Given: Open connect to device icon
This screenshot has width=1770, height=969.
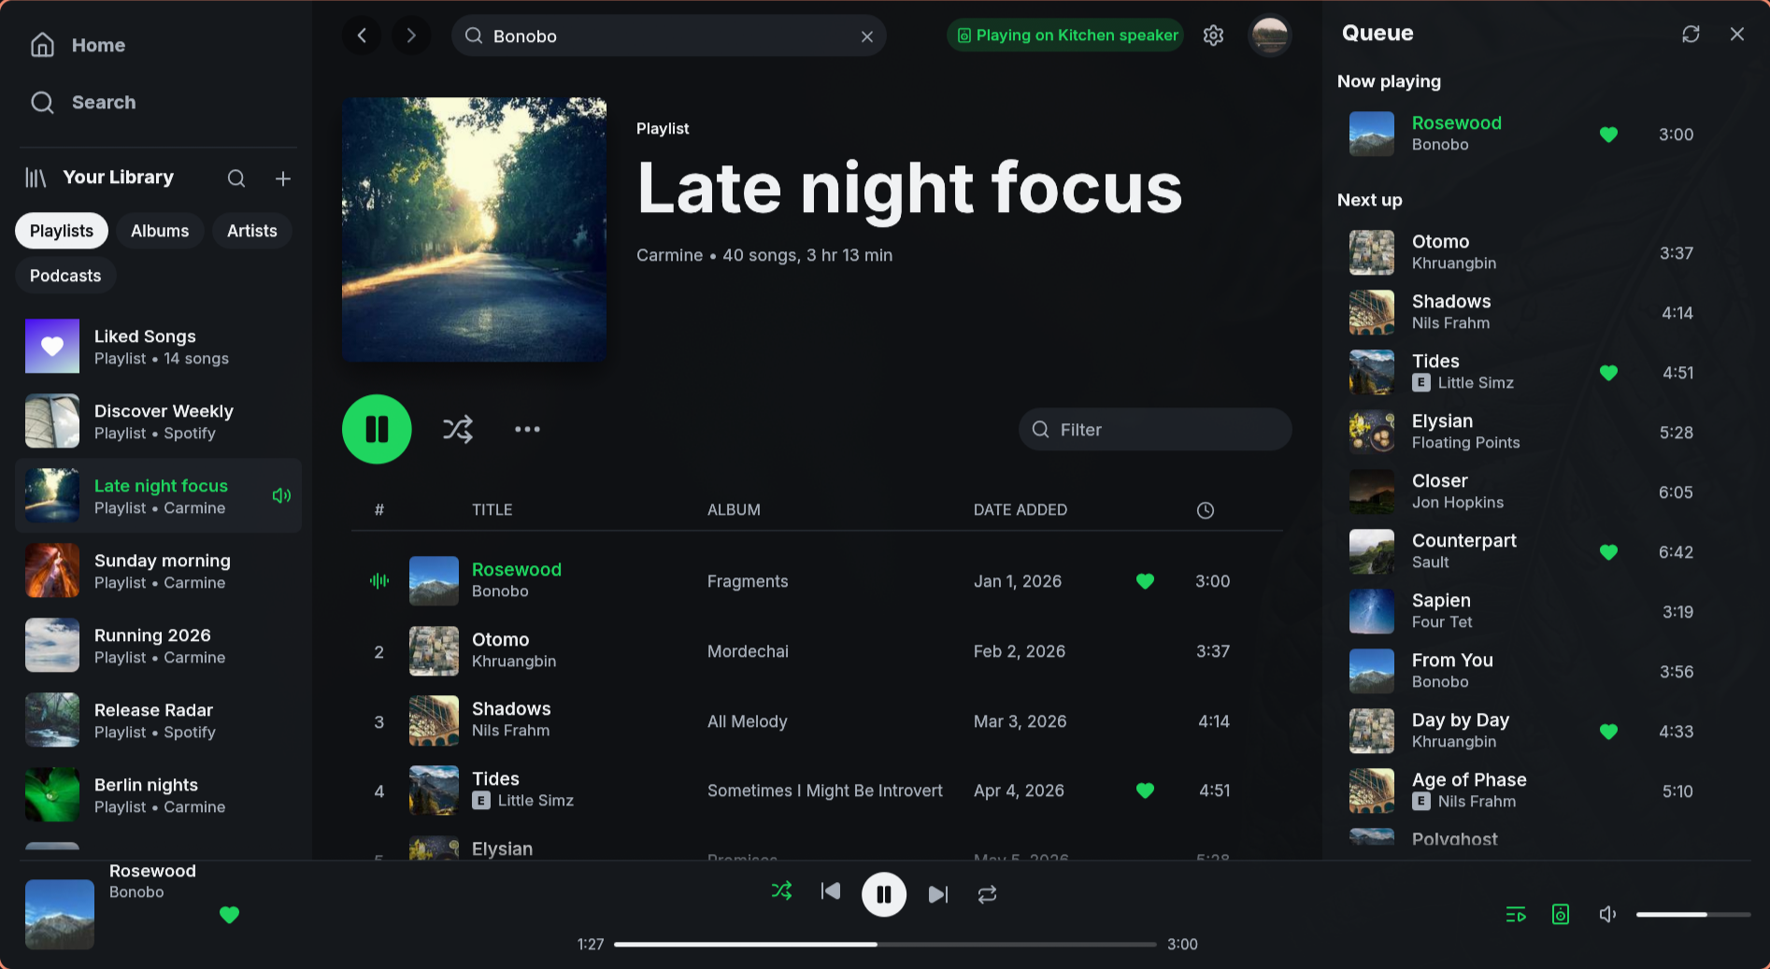Looking at the screenshot, I should coord(1561,914).
